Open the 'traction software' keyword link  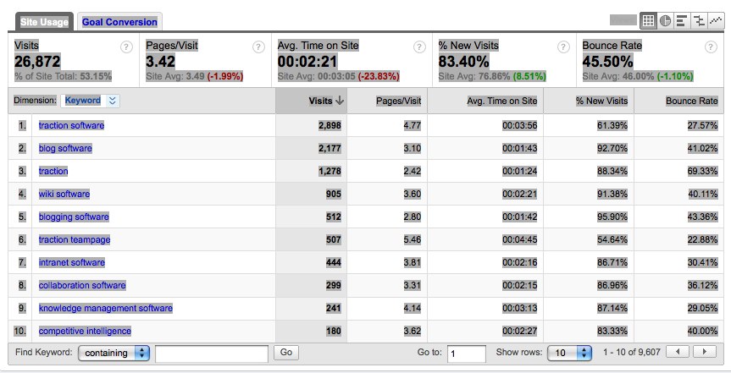pyautogui.click(x=71, y=125)
